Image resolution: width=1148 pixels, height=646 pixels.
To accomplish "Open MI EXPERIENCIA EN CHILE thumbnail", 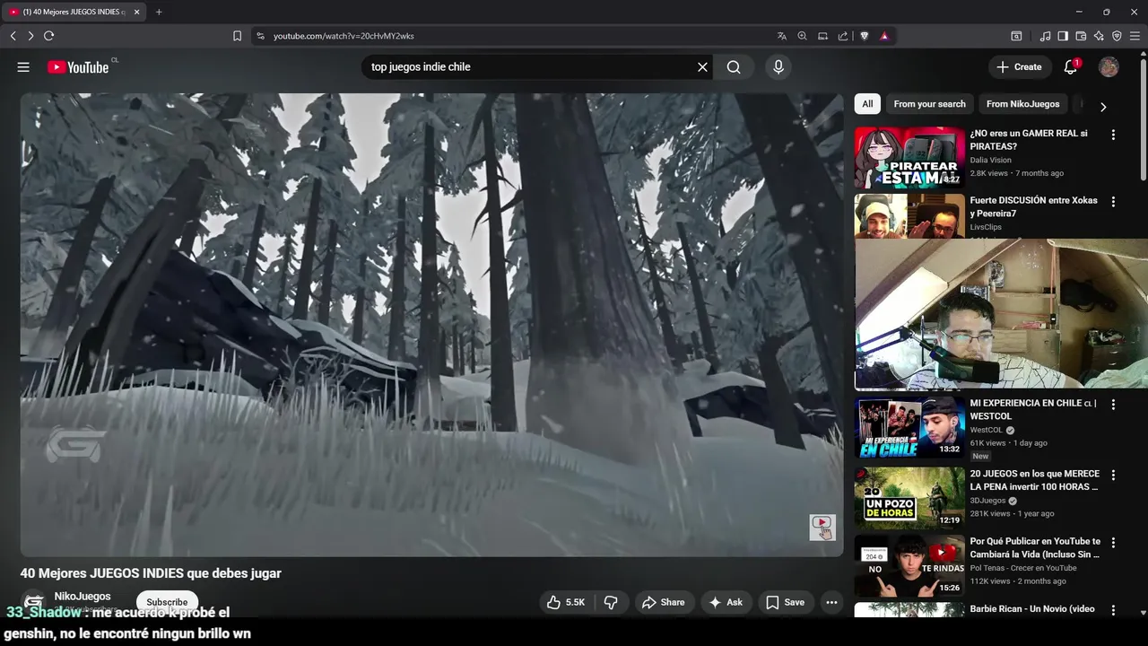I will click(x=909, y=427).
